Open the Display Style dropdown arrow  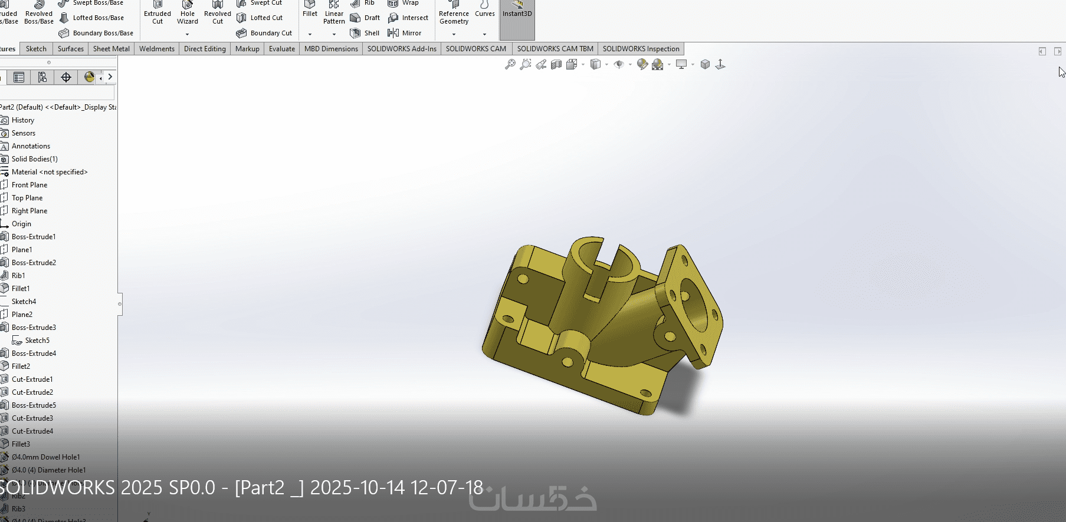click(606, 64)
